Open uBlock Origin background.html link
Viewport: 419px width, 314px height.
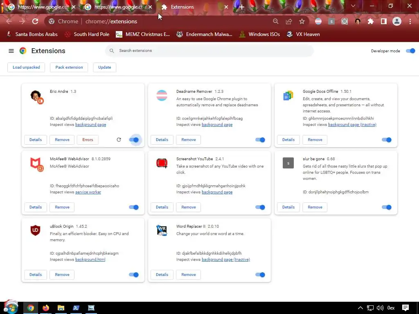90,260
